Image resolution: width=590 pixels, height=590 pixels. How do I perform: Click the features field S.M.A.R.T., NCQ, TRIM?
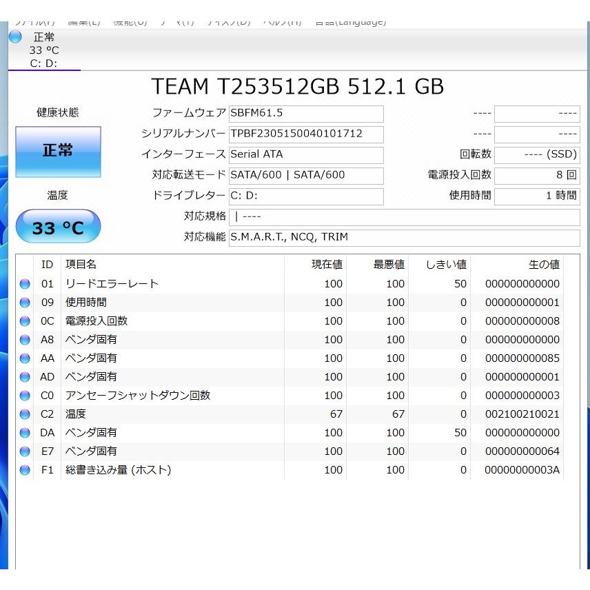404,238
